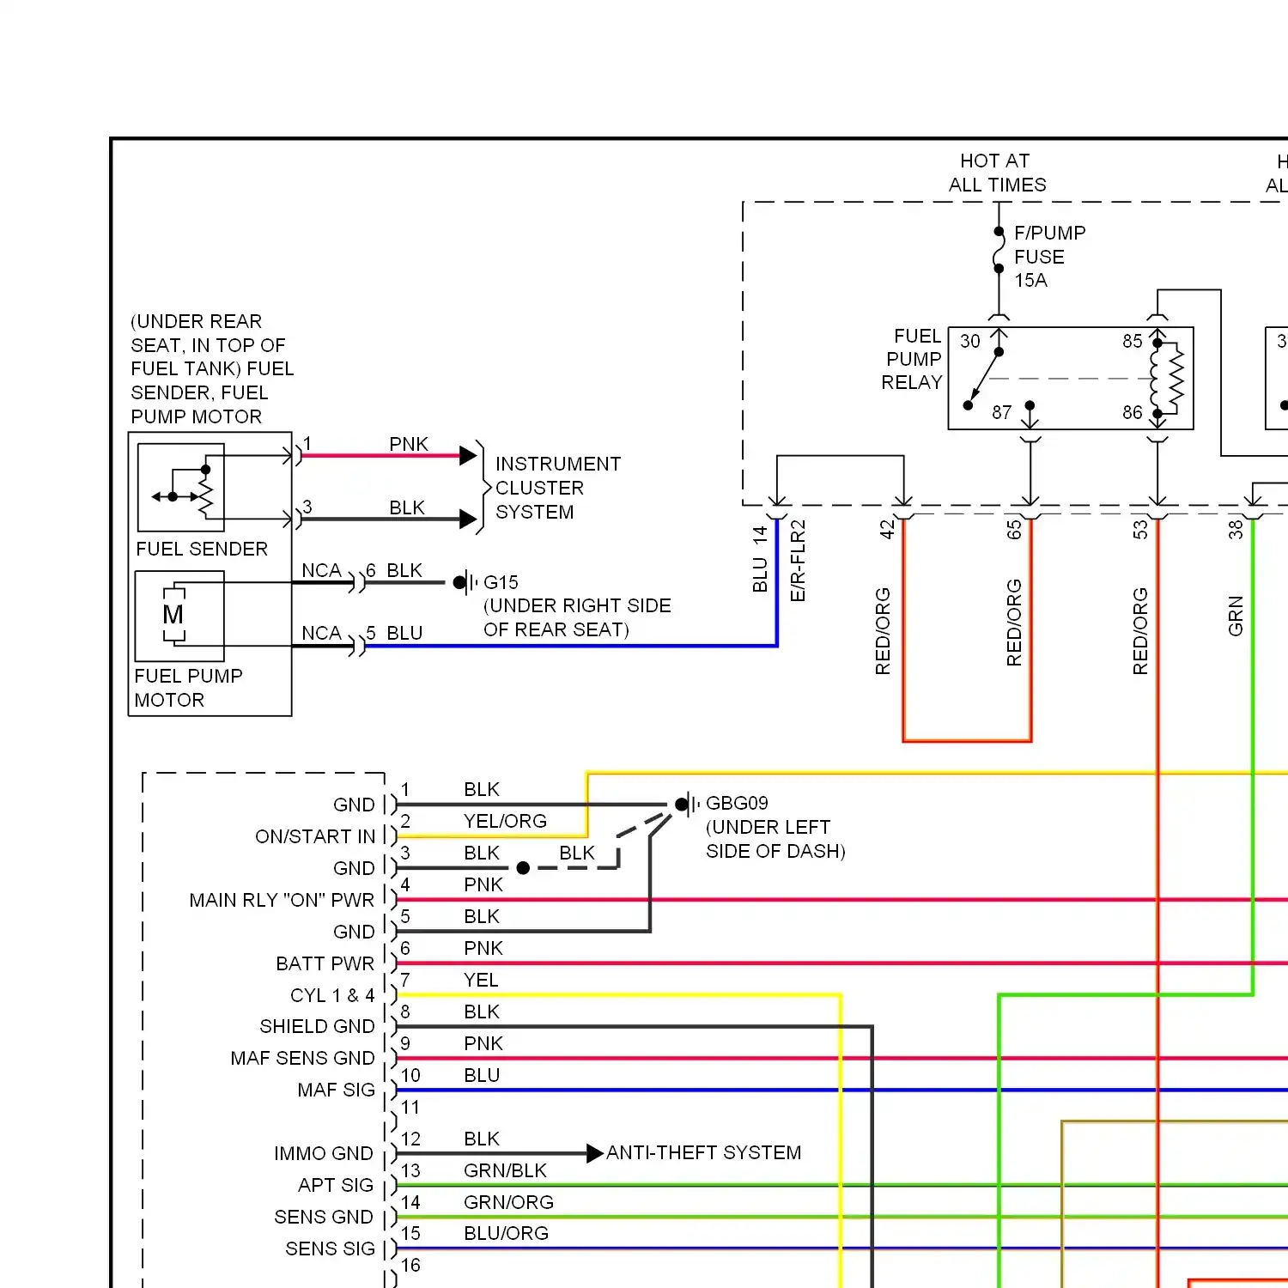The width and height of the screenshot is (1288, 1288).
Task: Select the 'SENS GND' pin label
Action: tap(324, 1217)
